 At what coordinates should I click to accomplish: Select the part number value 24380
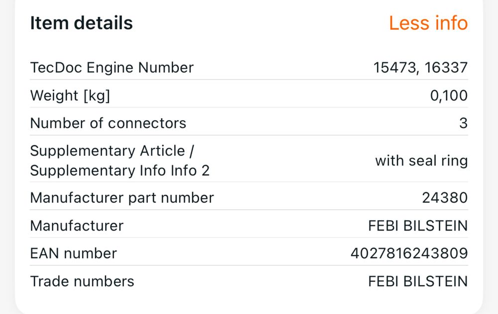point(445,198)
